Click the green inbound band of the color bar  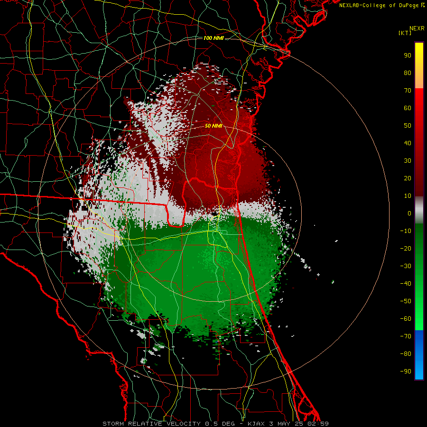tap(419, 277)
